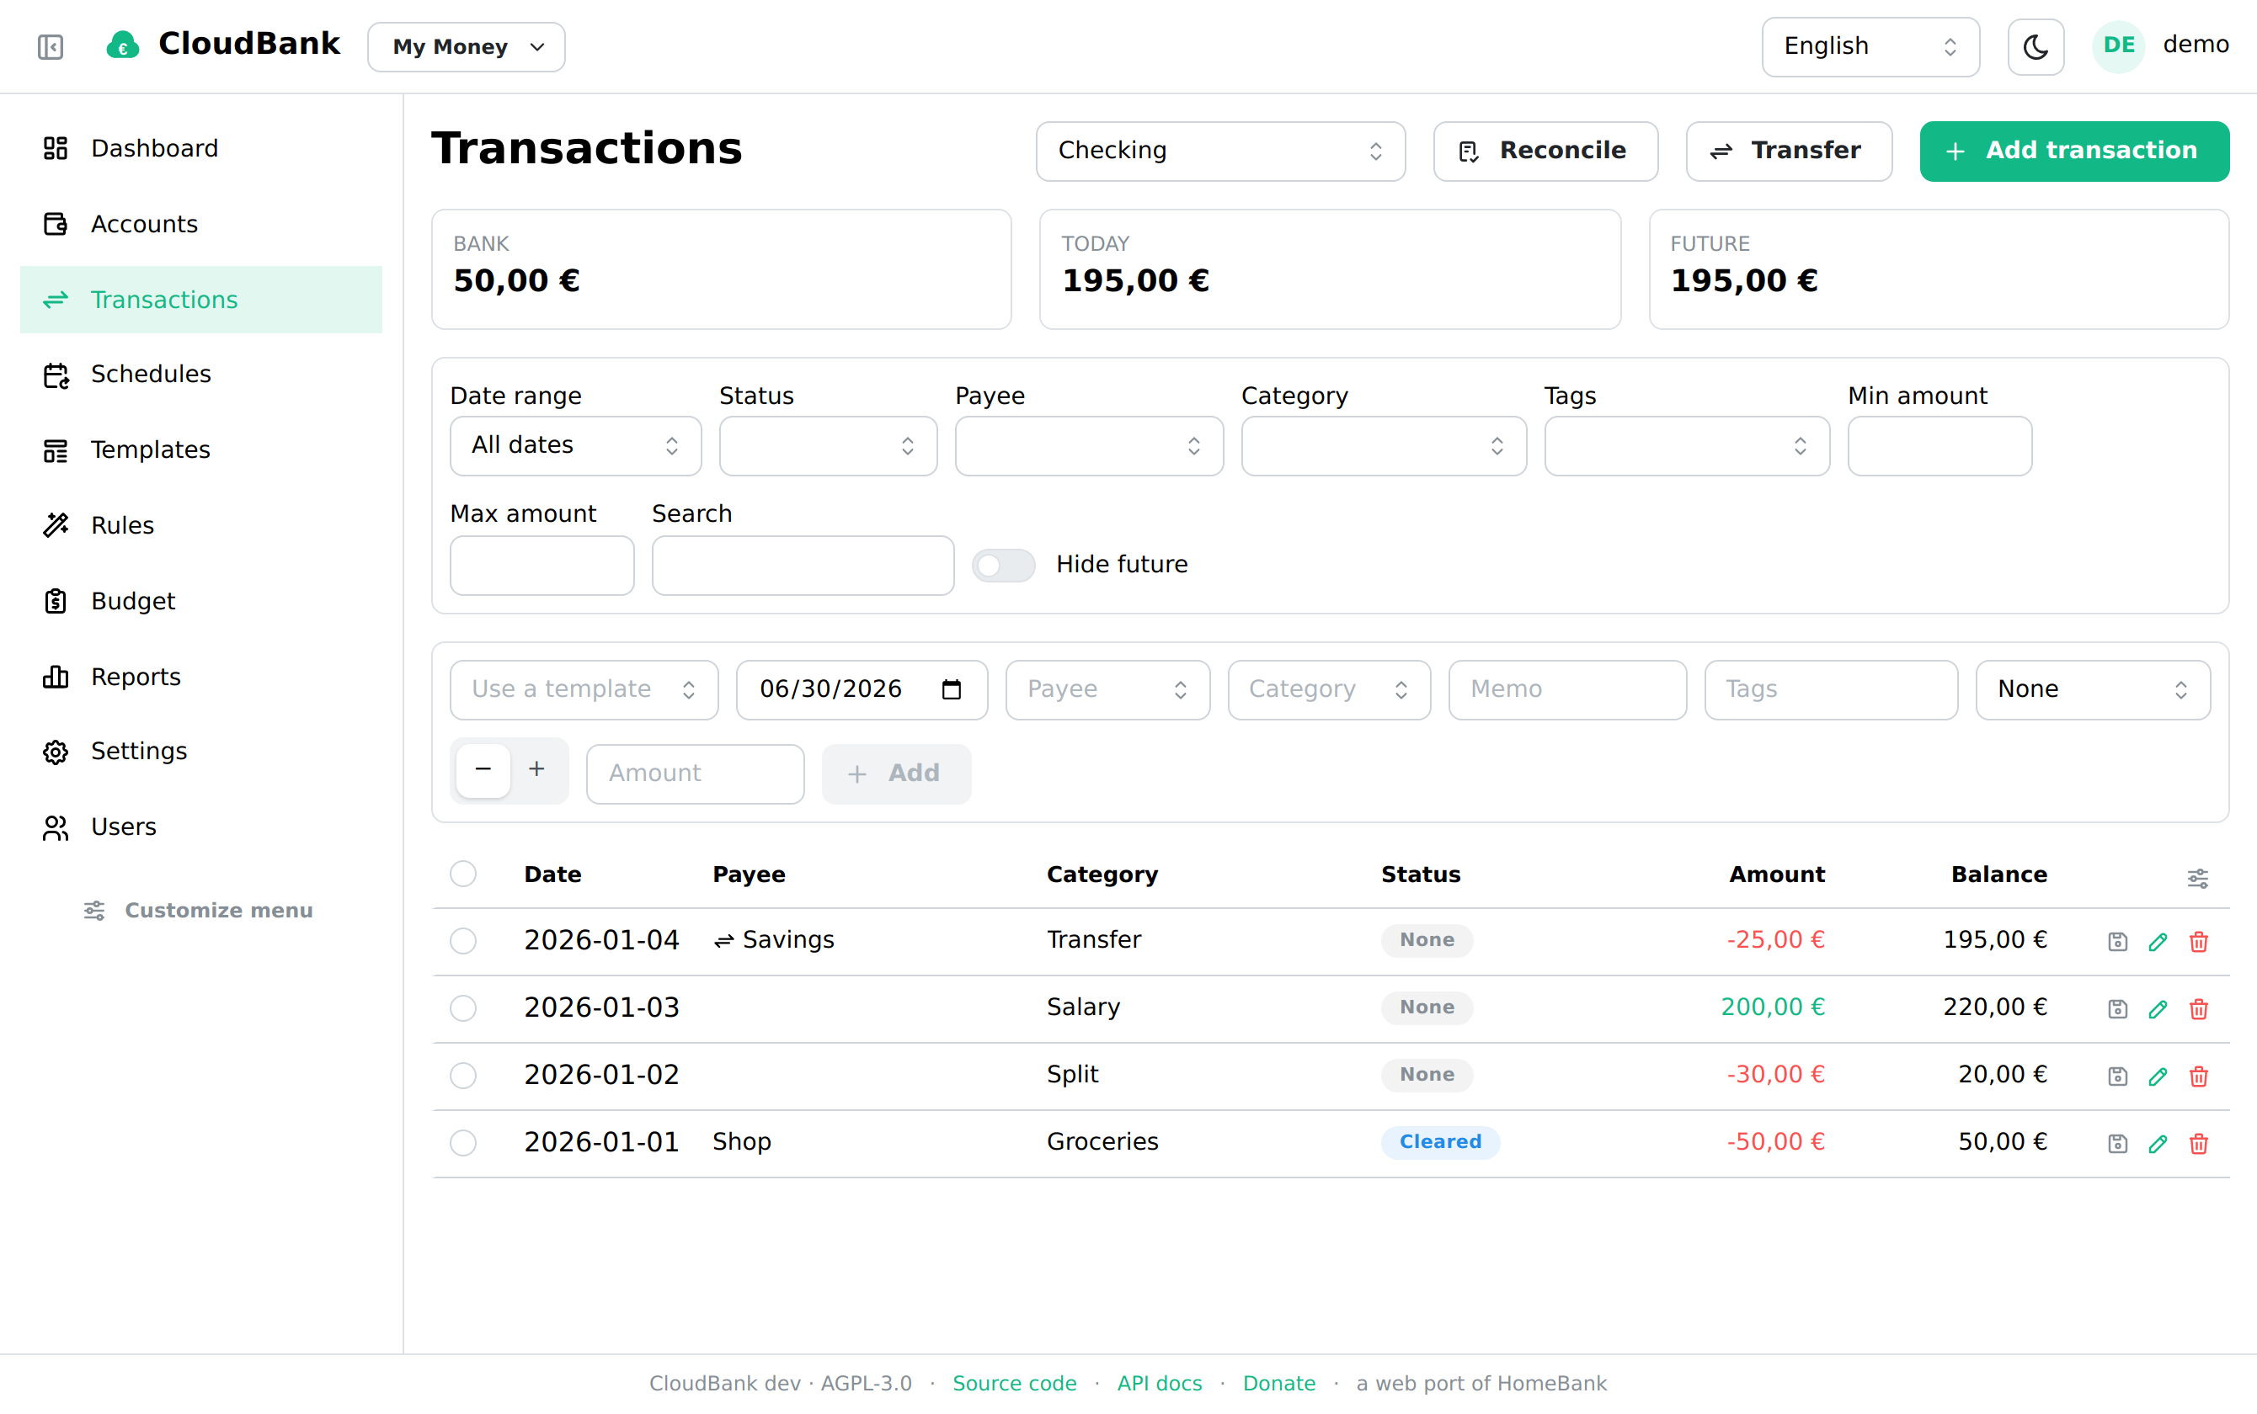Image resolution: width=2257 pixels, height=1414 pixels.
Task: Open Users in sidebar
Action: (x=201, y=827)
